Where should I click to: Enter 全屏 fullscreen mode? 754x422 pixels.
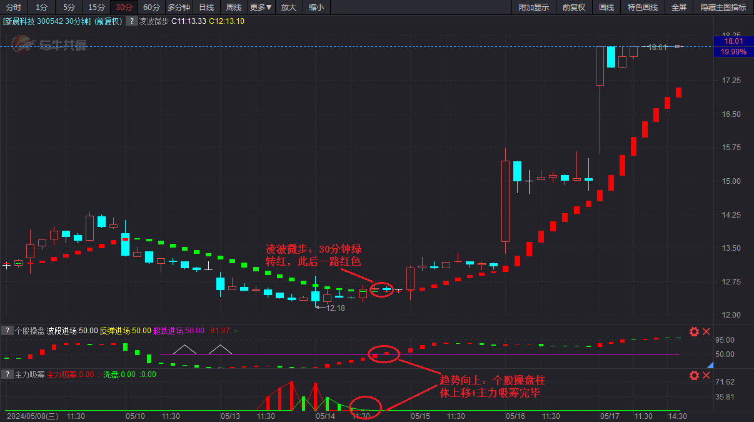click(679, 8)
